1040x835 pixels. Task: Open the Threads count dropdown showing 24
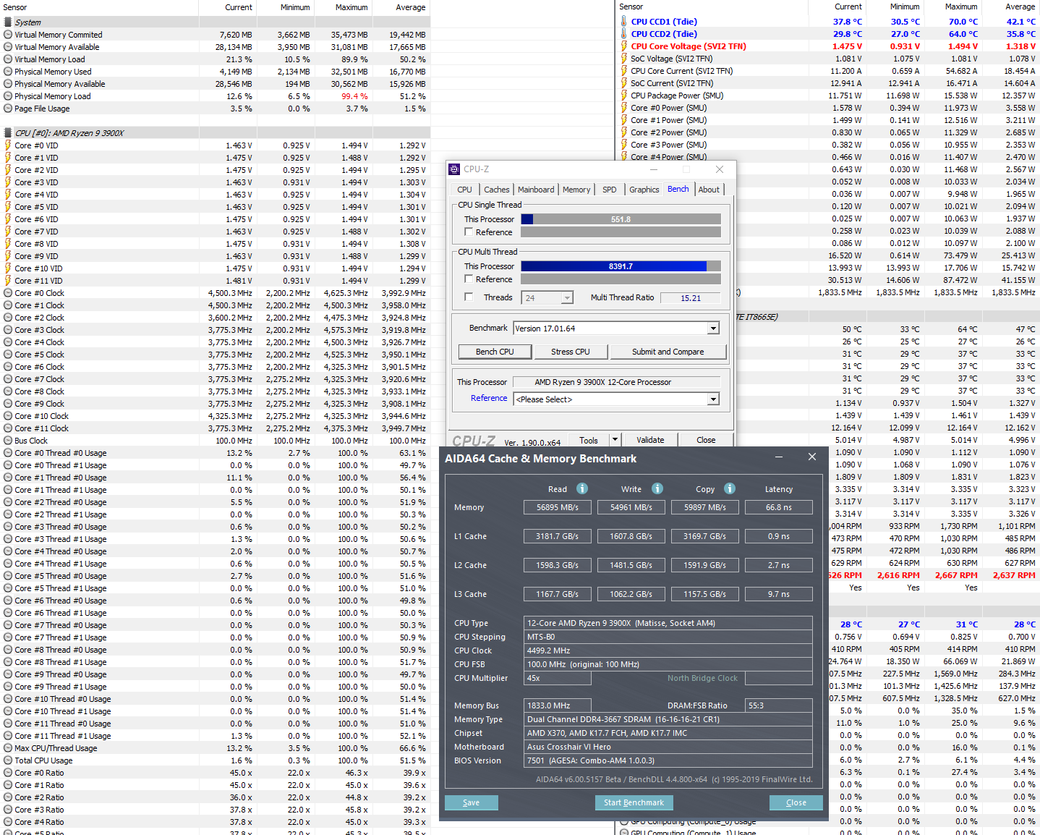tap(568, 298)
